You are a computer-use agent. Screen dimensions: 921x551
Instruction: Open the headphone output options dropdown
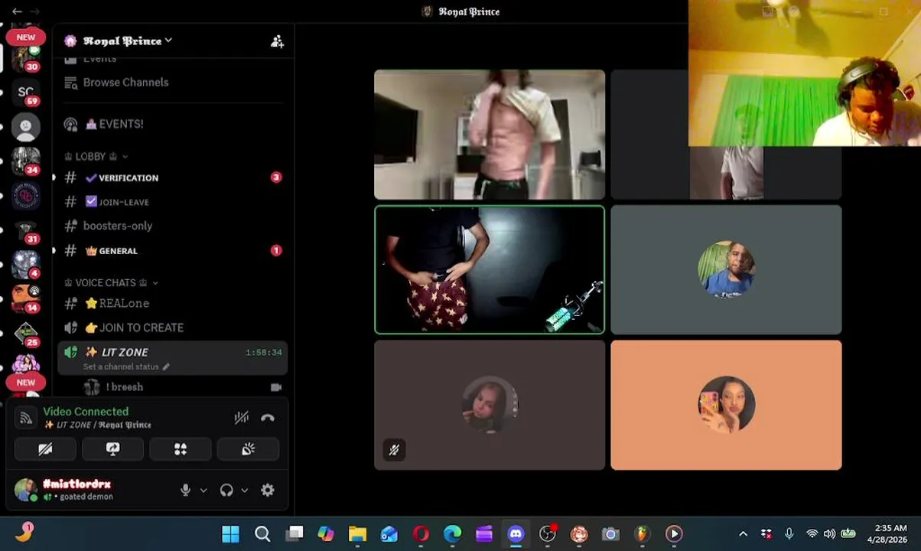click(245, 491)
